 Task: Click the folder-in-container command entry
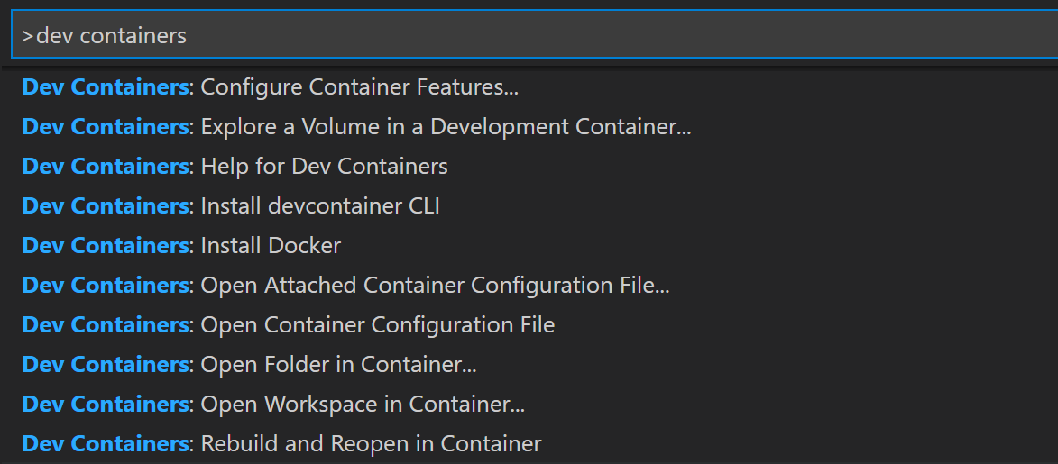pyautogui.click(x=249, y=365)
